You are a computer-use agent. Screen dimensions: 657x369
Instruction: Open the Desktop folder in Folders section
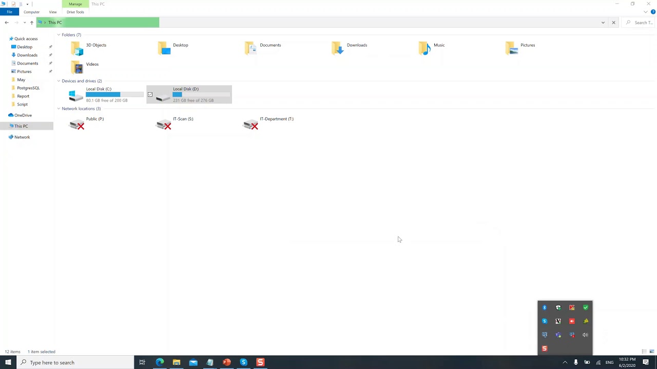173,48
